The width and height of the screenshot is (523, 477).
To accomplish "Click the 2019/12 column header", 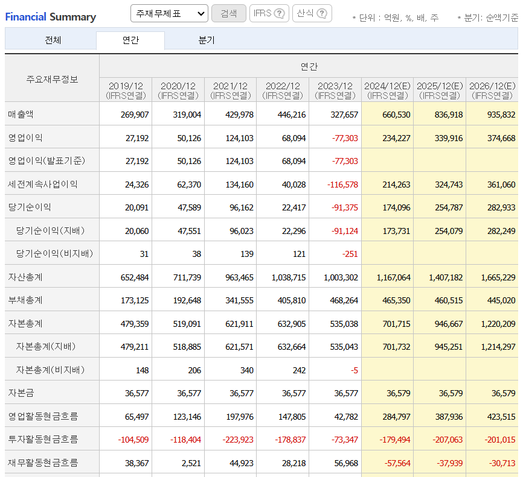I will pos(126,90).
